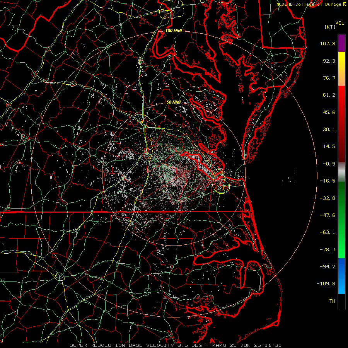This screenshot has height=348, width=348.
Task: Click the SUPER-RESOLUTION BASE VELOCITY caption
Action: tap(122, 345)
